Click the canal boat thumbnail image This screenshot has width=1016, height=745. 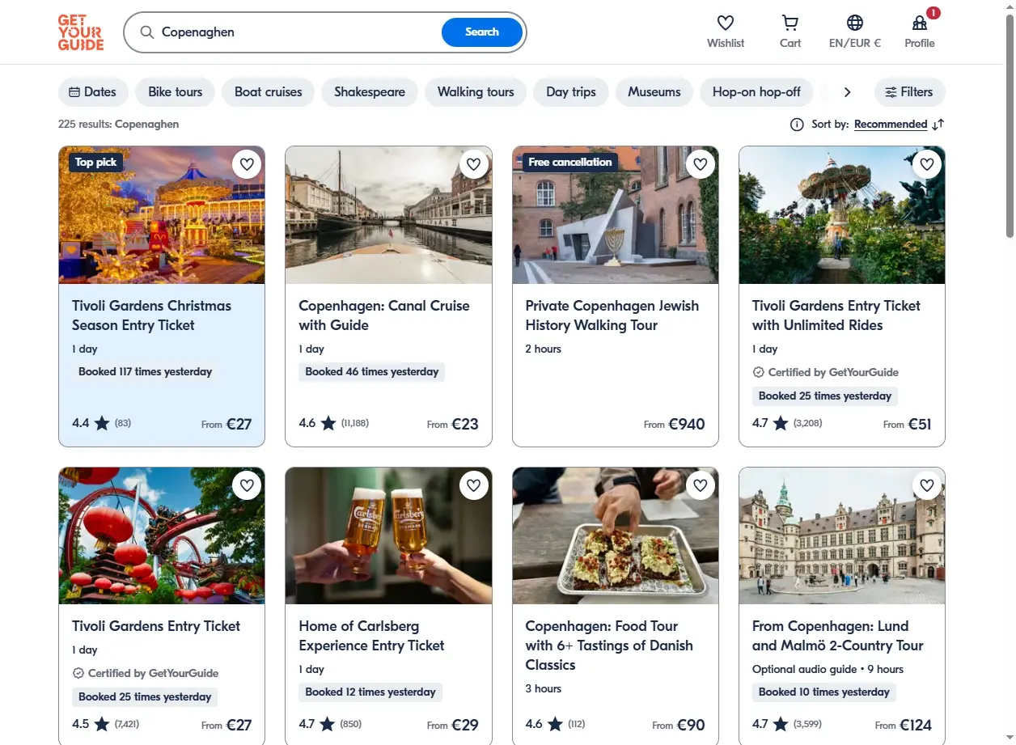click(388, 215)
